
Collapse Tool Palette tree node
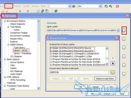pos(8,27)
